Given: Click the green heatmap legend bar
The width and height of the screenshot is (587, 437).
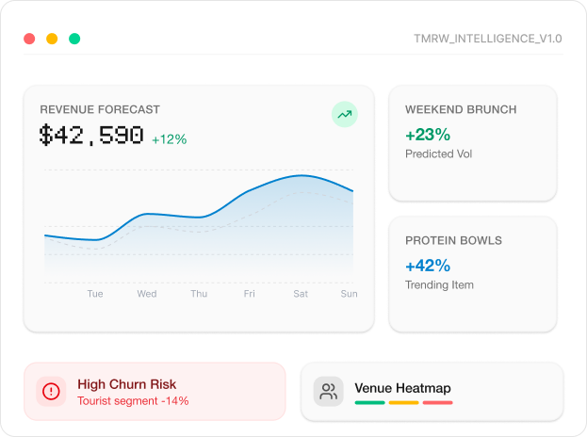Looking at the screenshot, I should pyautogui.click(x=369, y=403).
